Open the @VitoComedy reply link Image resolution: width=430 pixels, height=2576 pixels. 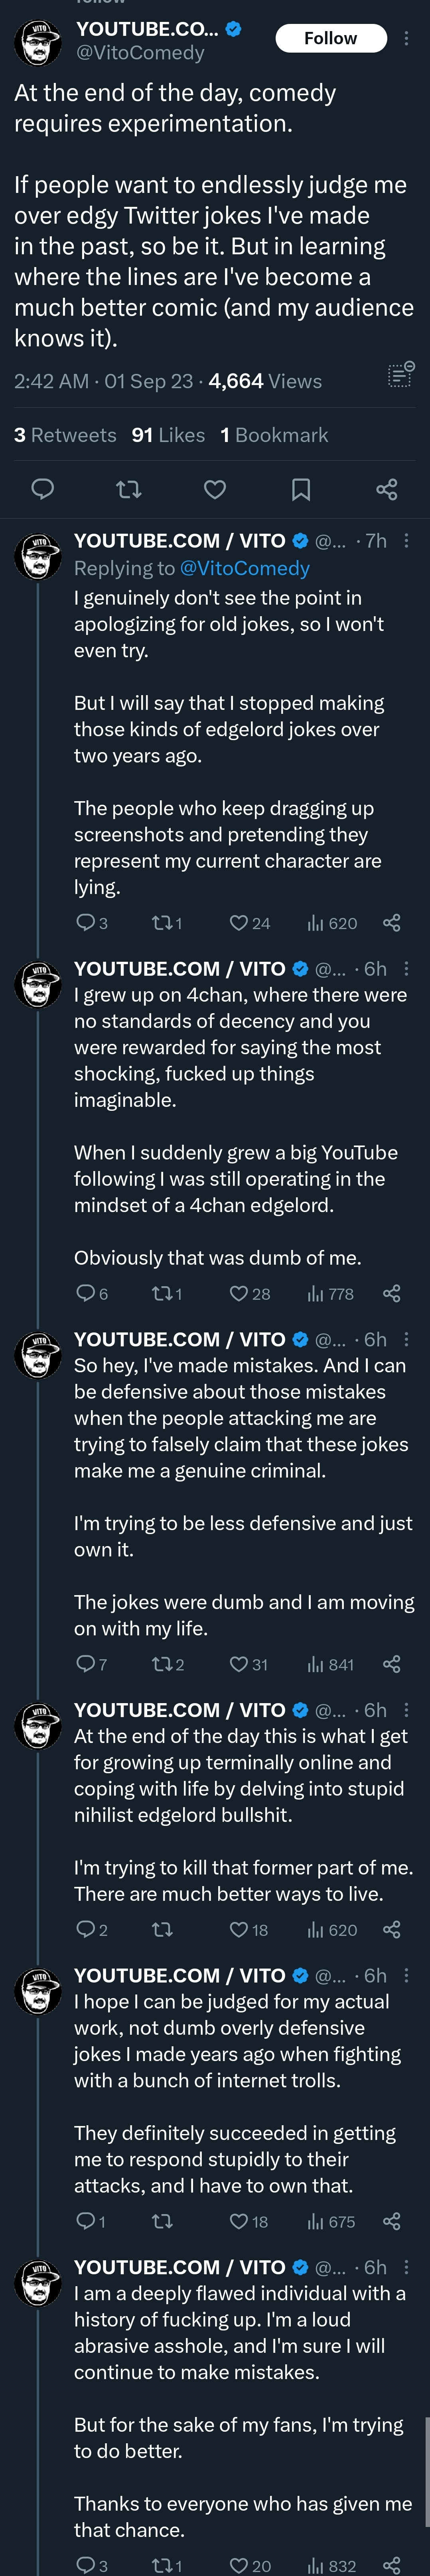[245, 568]
